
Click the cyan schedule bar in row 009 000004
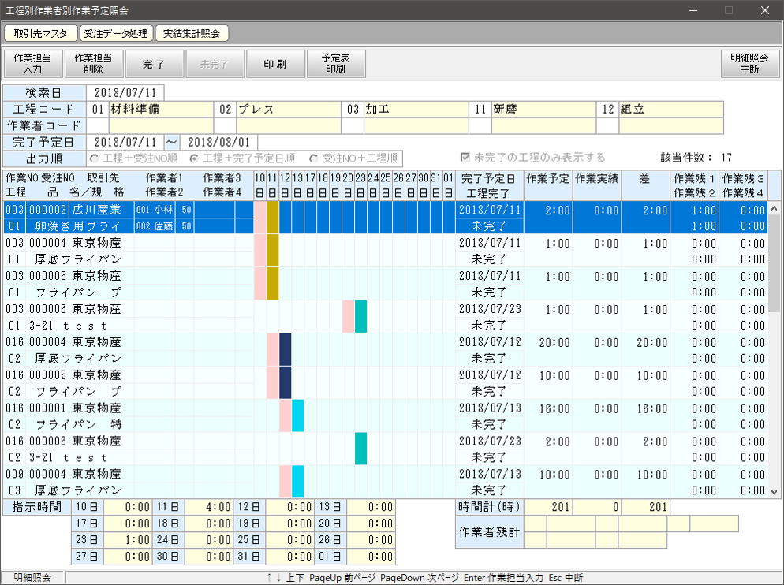(x=297, y=482)
